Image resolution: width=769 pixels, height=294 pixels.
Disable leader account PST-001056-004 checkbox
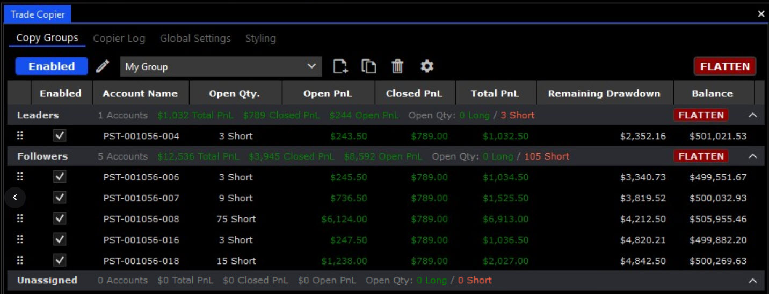[x=60, y=136]
